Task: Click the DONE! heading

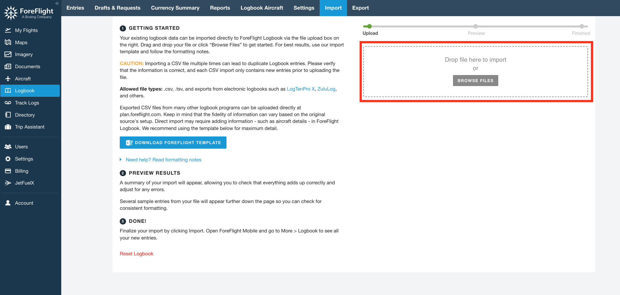Action: (x=138, y=221)
